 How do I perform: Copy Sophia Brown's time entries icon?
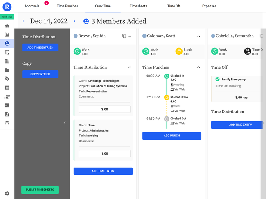click(x=124, y=36)
